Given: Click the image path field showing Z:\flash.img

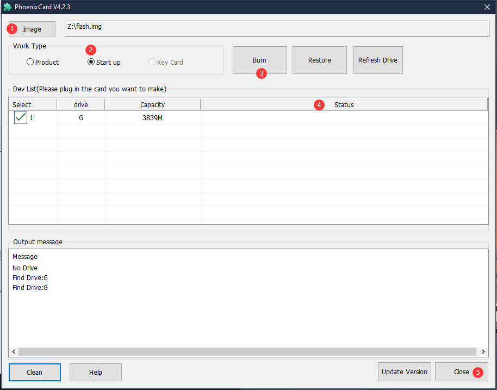Looking at the screenshot, I should pos(277,29).
